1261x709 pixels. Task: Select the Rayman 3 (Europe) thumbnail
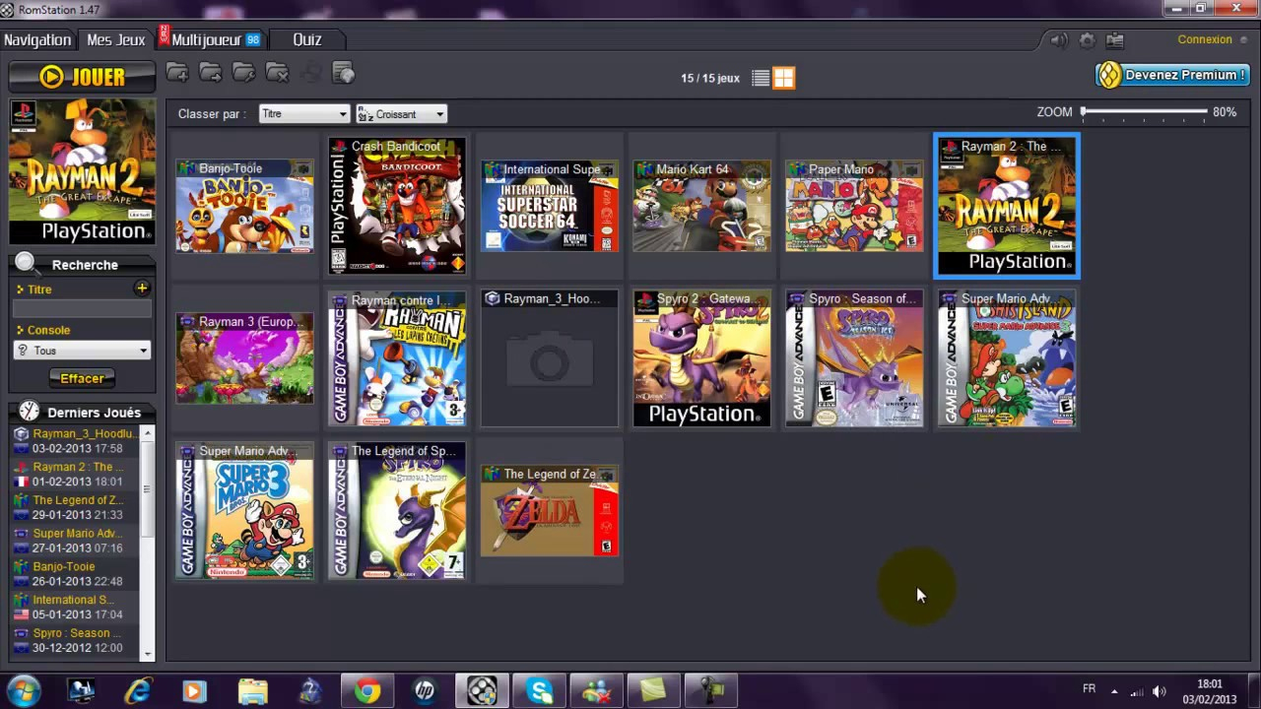[x=244, y=358]
